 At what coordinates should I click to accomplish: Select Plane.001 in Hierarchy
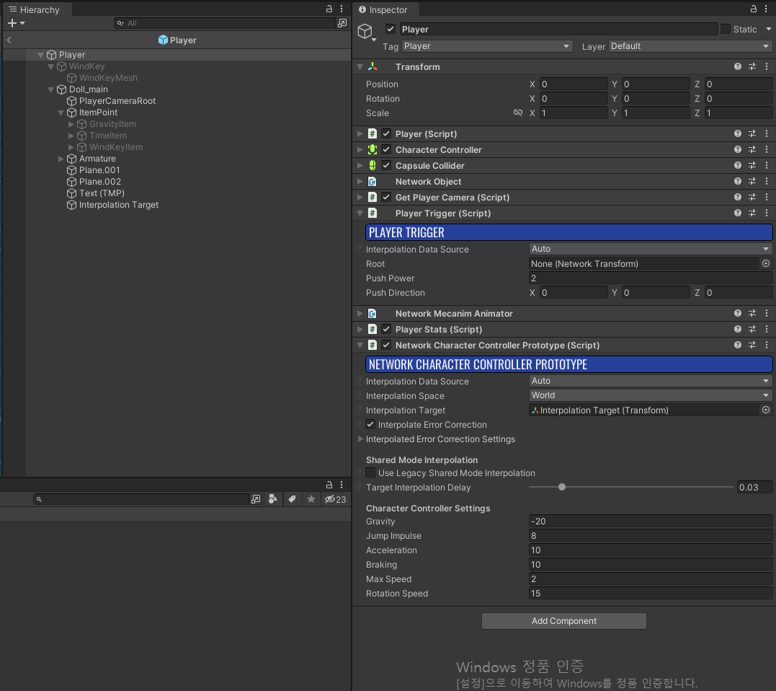[x=99, y=170]
